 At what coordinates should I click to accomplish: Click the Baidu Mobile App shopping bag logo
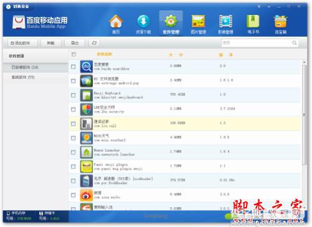point(19,22)
